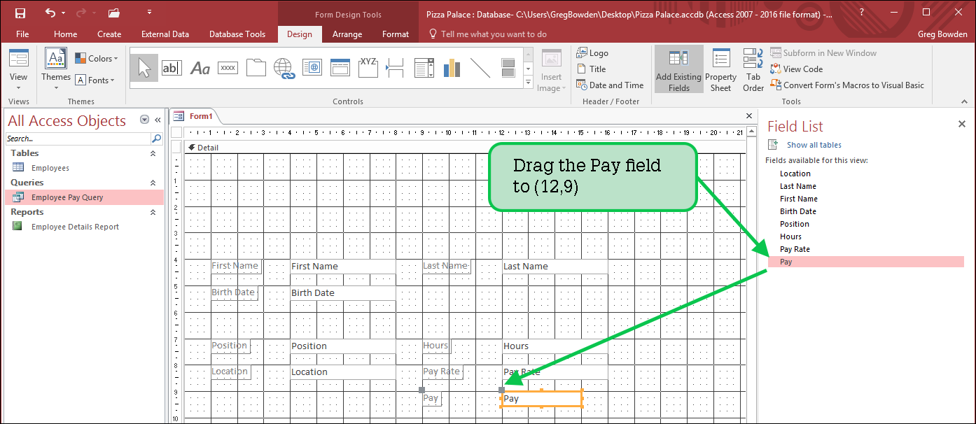Select Birth Date in Field List
This screenshot has height=424, width=976.
(x=798, y=211)
